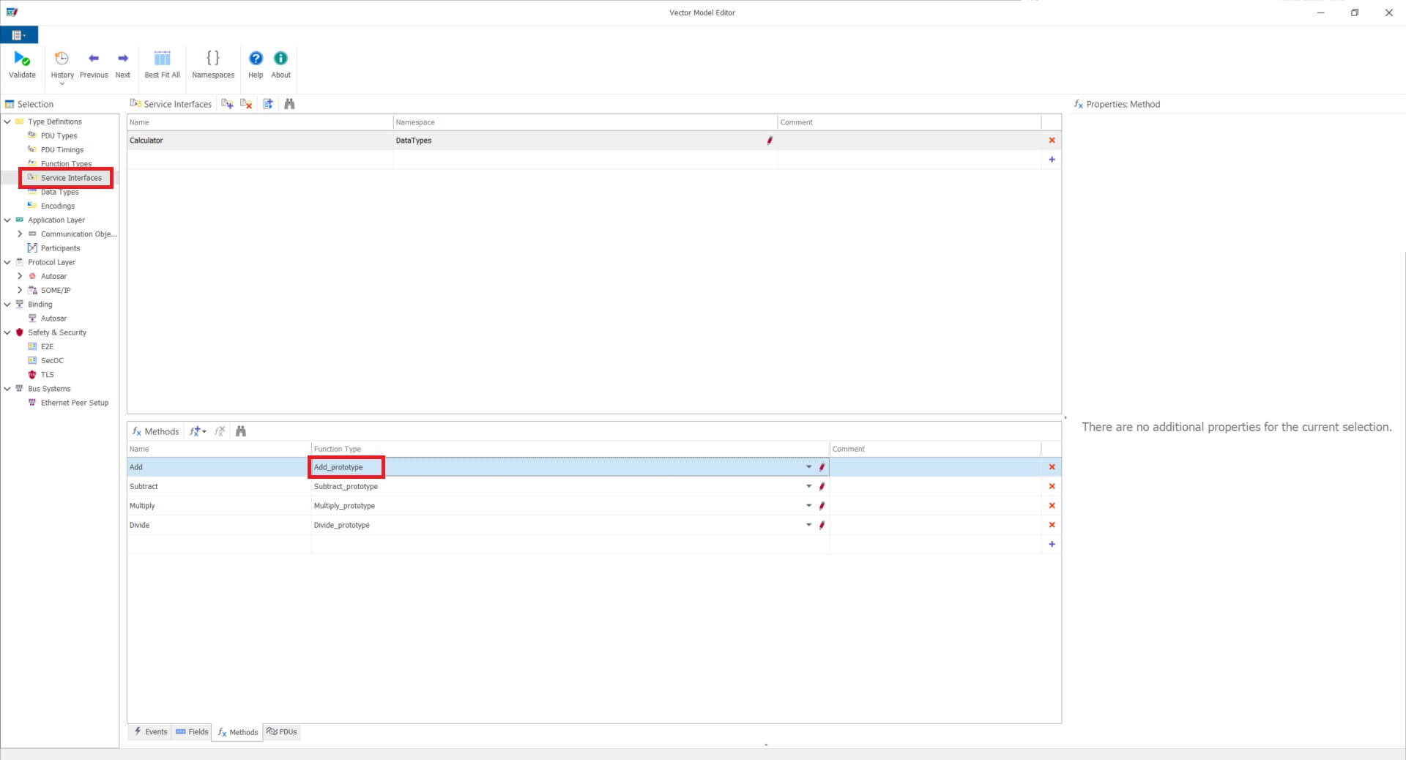Click binoculars search icon in Service Interfaces toolbar
1406x760 pixels.
click(x=289, y=104)
